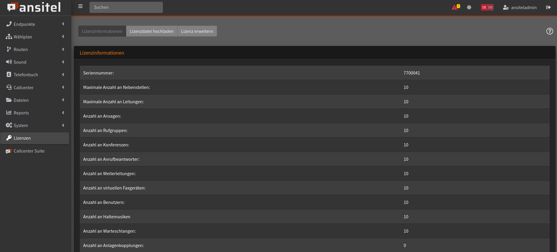Open the Lizenzdatei hochladen tab

151,31
